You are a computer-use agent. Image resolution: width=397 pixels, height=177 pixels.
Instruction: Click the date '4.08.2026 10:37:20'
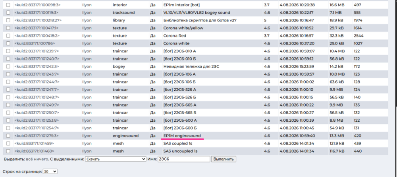pyautogui.click(x=297, y=43)
